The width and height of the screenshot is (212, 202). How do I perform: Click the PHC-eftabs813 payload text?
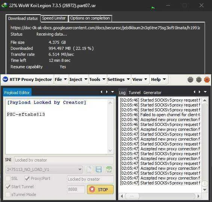point(26,114)
